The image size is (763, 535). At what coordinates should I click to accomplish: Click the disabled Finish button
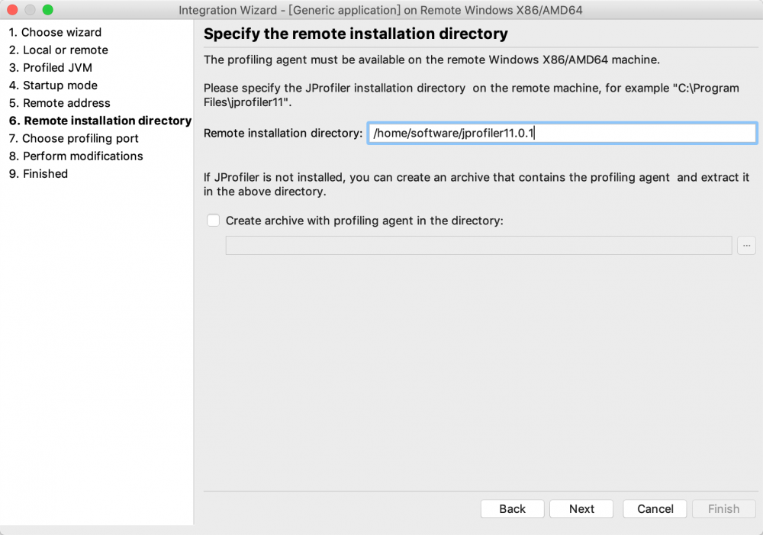[x=723, y=509]
